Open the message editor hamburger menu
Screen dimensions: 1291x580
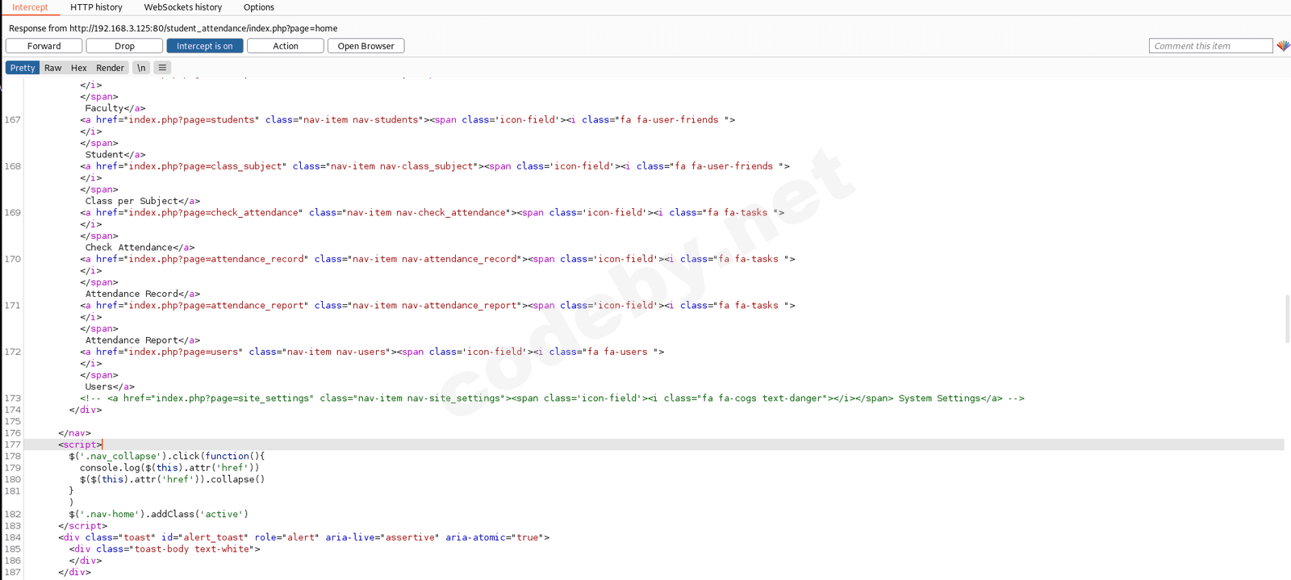coord(162,68)
